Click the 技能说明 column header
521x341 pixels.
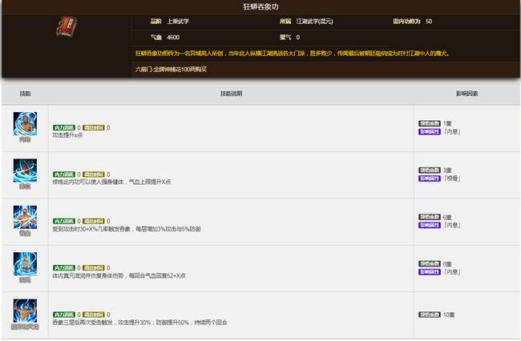231,94
